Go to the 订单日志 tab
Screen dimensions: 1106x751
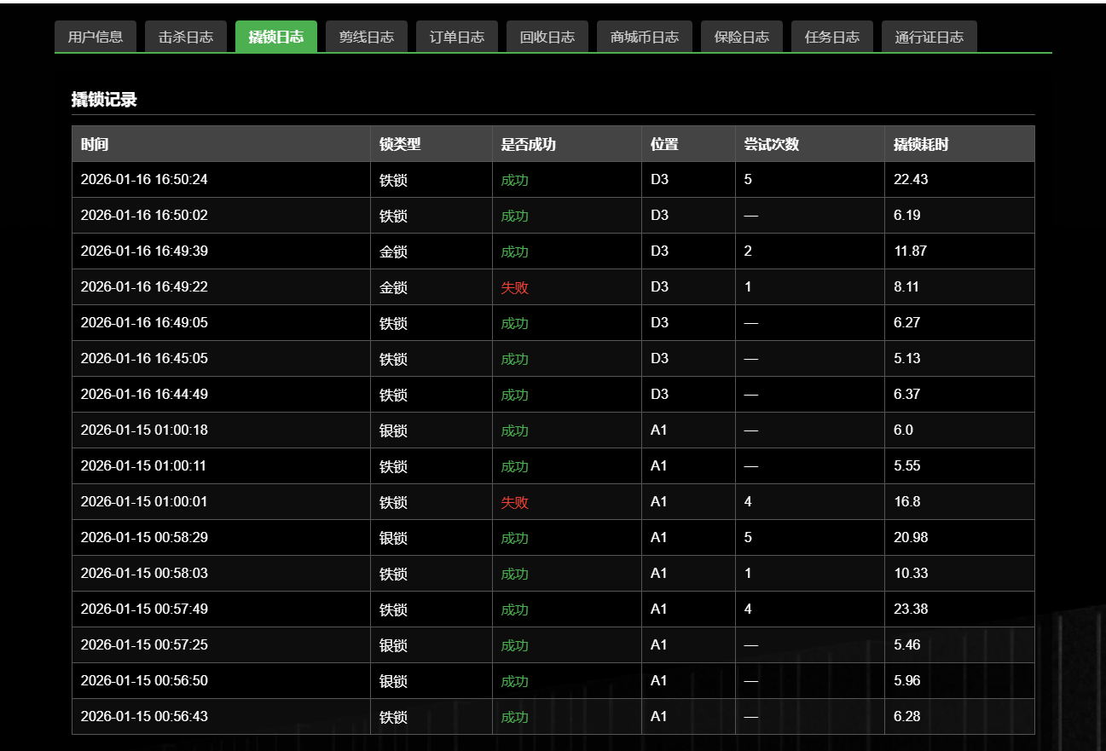pos(457,37)
